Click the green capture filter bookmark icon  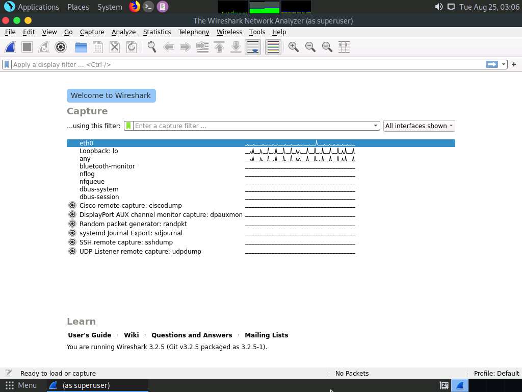click(128, 126)
